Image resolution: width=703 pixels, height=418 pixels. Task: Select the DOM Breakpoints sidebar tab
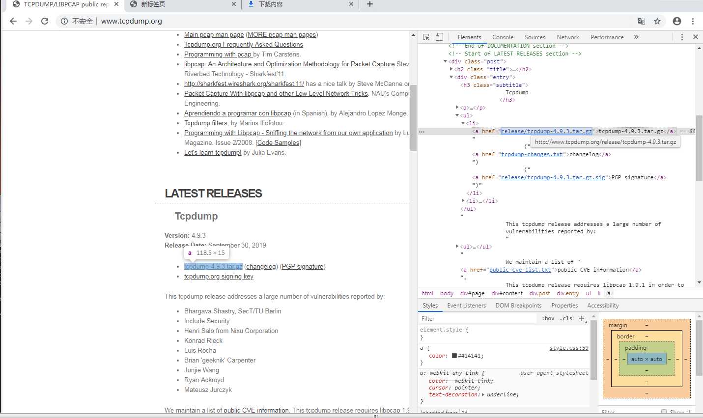click(518, 306)
